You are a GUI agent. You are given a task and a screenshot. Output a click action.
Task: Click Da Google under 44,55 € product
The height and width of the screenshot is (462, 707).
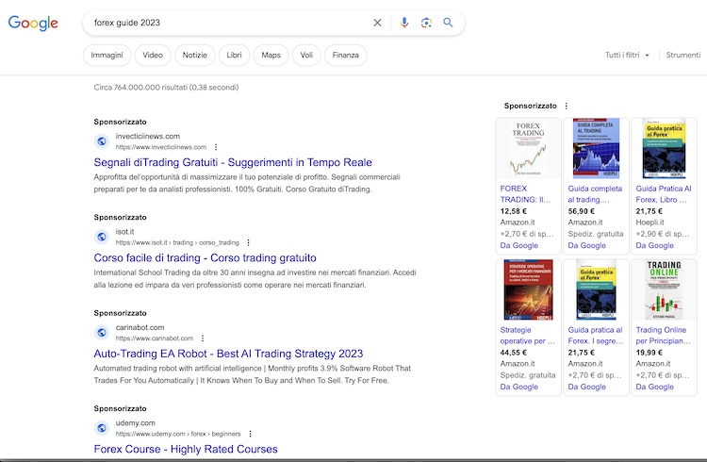(x=519, y=387)
